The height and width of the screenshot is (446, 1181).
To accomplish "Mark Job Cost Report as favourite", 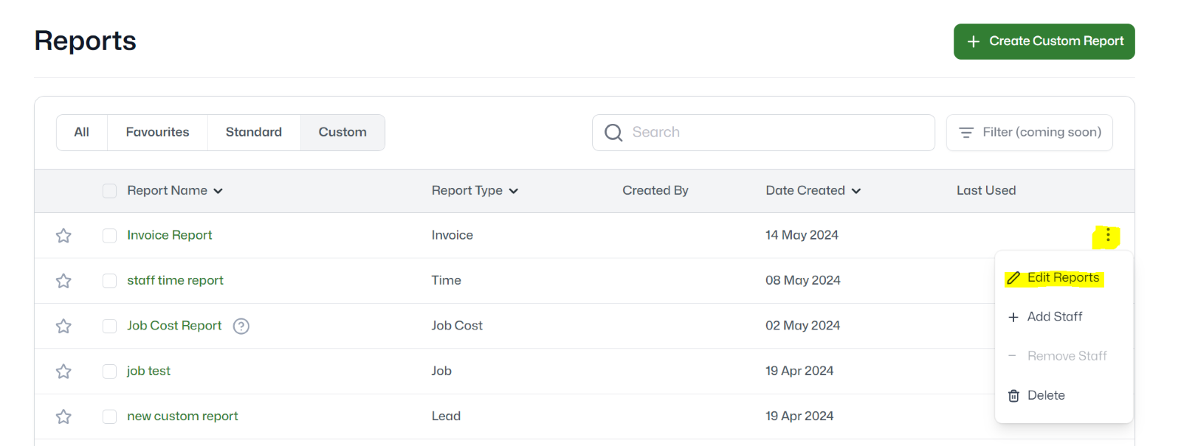I will pos(63,326).
